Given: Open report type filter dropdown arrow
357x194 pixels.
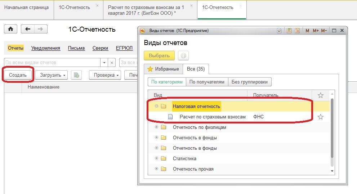Looking at the screenshot, I should pos(104,63).
